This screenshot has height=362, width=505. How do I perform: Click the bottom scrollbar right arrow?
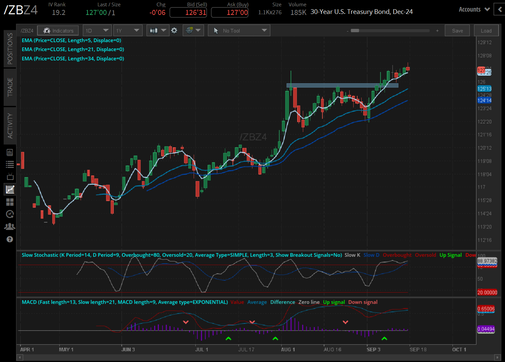click(x=497, y=357)
